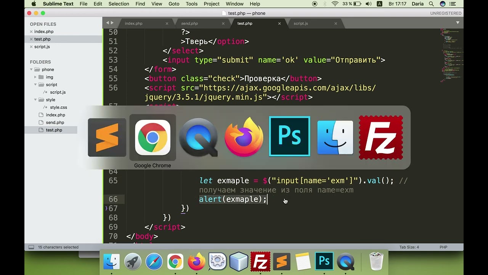
Task: Open the File menu
Action: (83, 4)
